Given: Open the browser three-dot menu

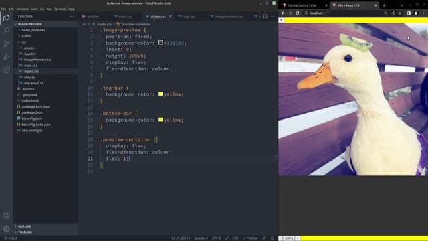Looking at the screenshot, I should click(423, 13).
